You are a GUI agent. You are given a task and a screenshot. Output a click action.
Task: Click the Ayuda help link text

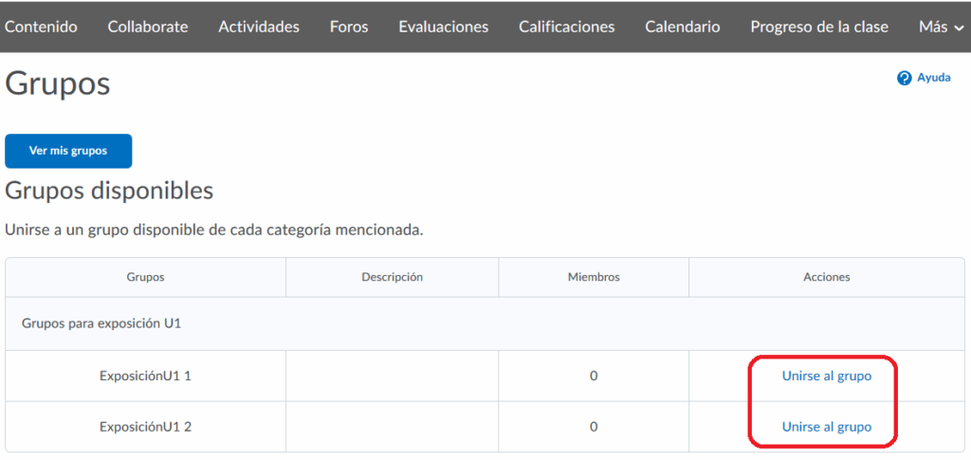click(933, 78)
